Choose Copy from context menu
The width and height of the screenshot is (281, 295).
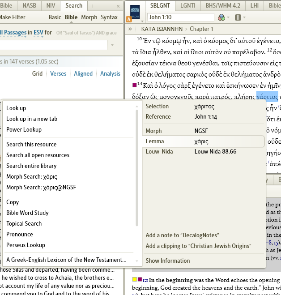pyautogui.click(x=13, y=202)
